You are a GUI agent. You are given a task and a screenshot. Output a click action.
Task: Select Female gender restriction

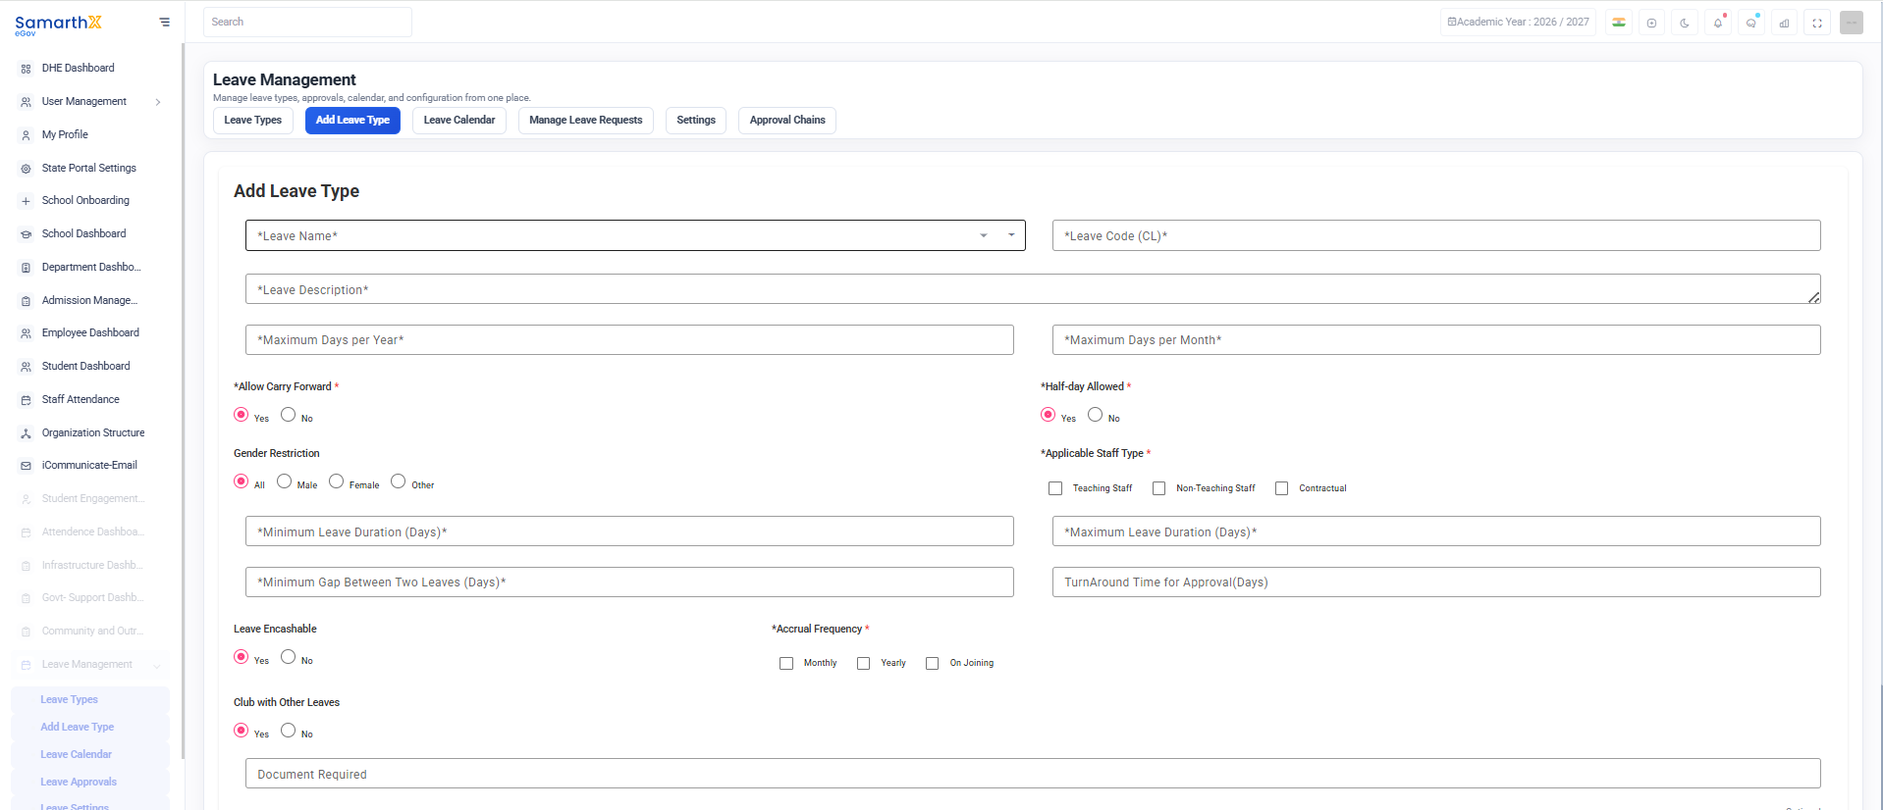click(x=337, y=481)
